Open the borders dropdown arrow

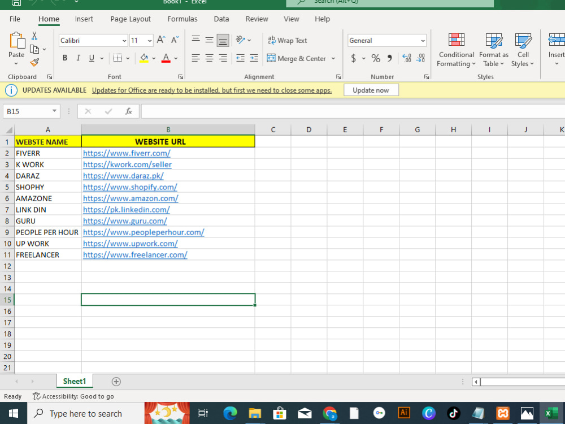(x=128, y=58)
